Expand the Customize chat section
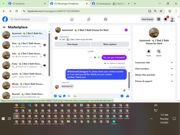This screenshot has height=135, width=180. pyautogui.click(x=154, y=63)
